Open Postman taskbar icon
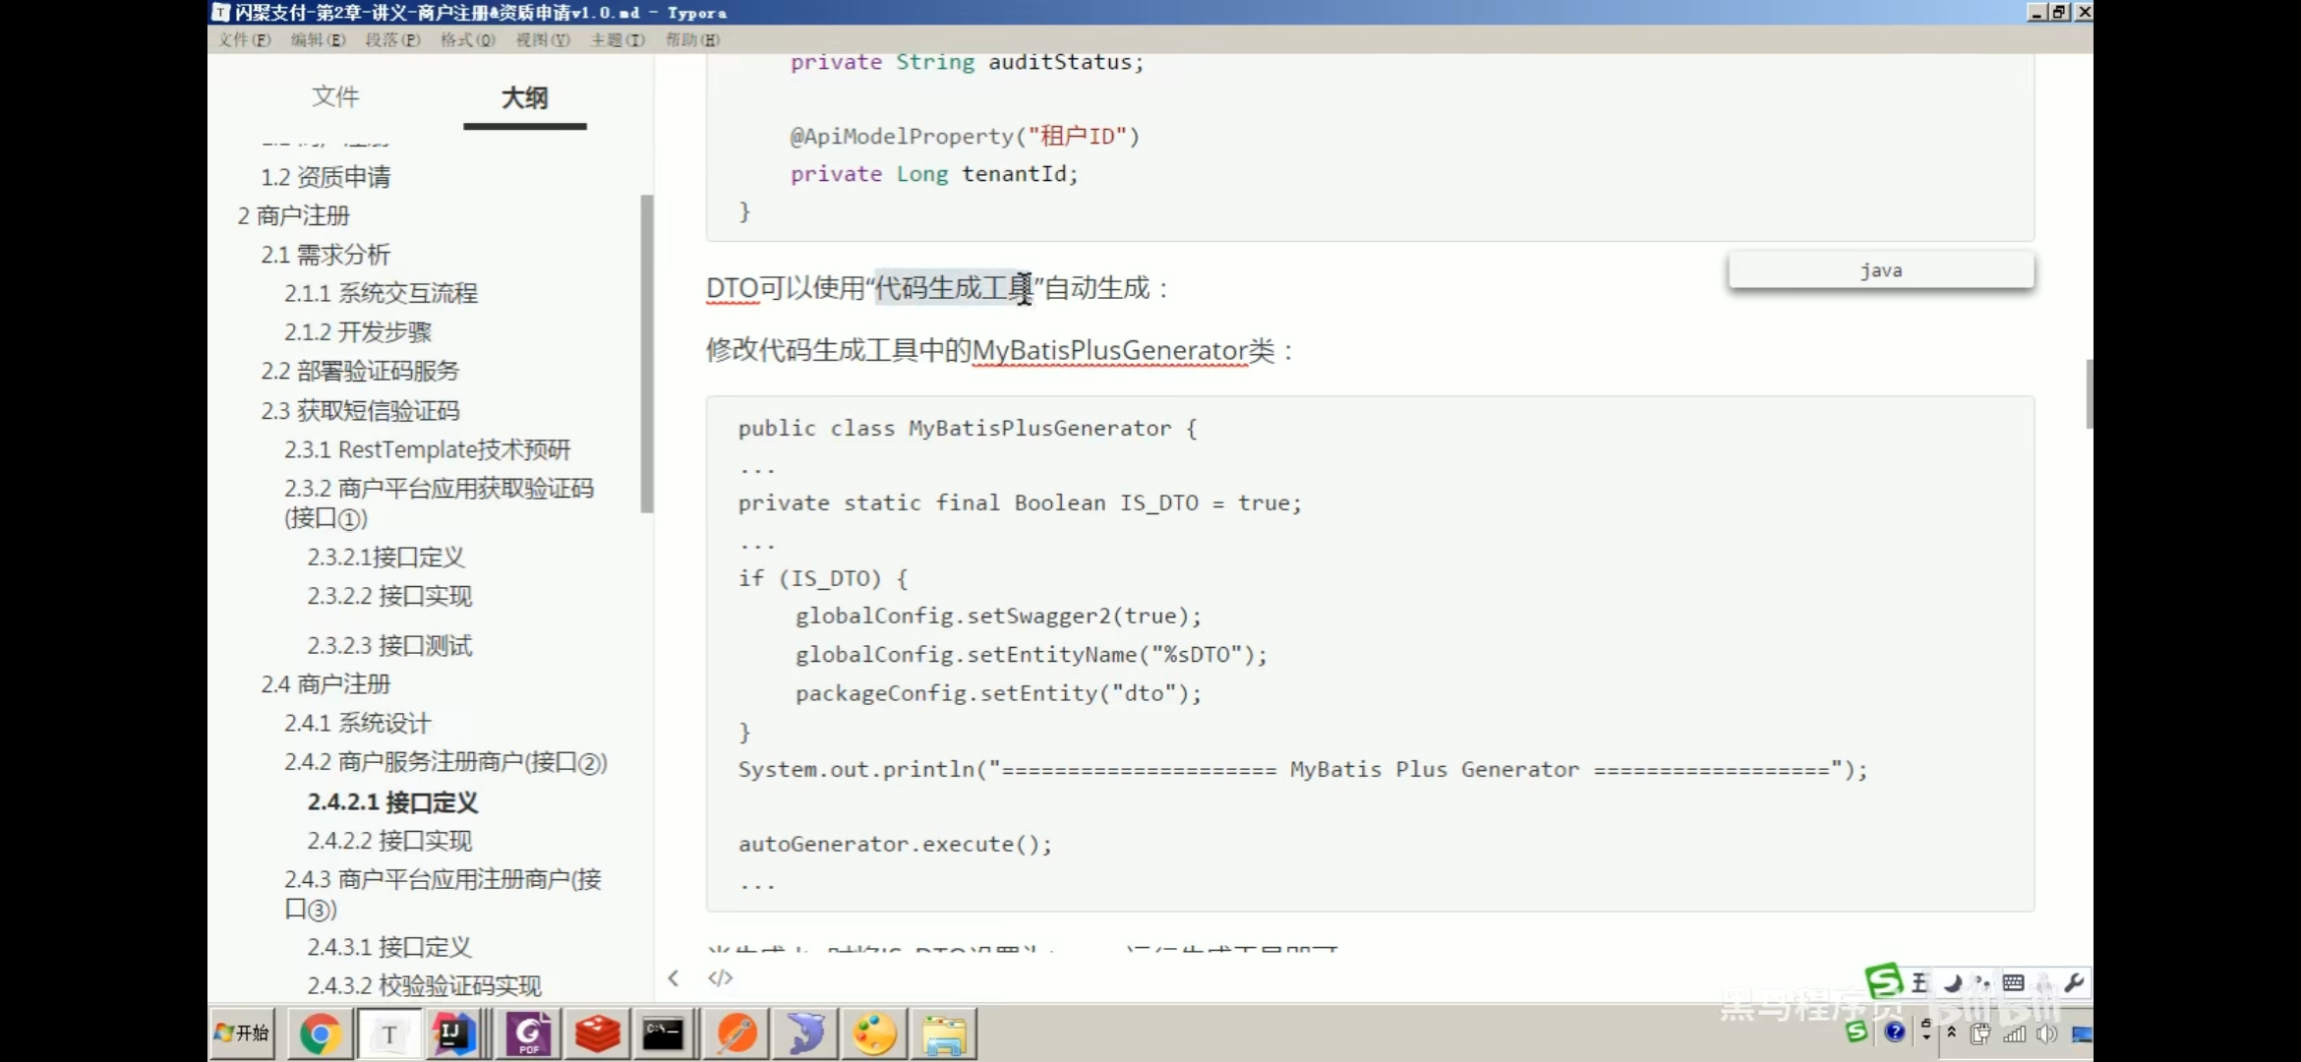 point(737,1033)
